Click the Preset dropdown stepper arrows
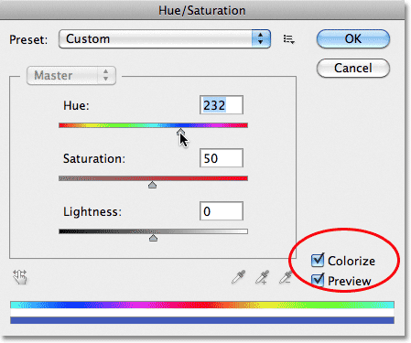 [261, 38]
